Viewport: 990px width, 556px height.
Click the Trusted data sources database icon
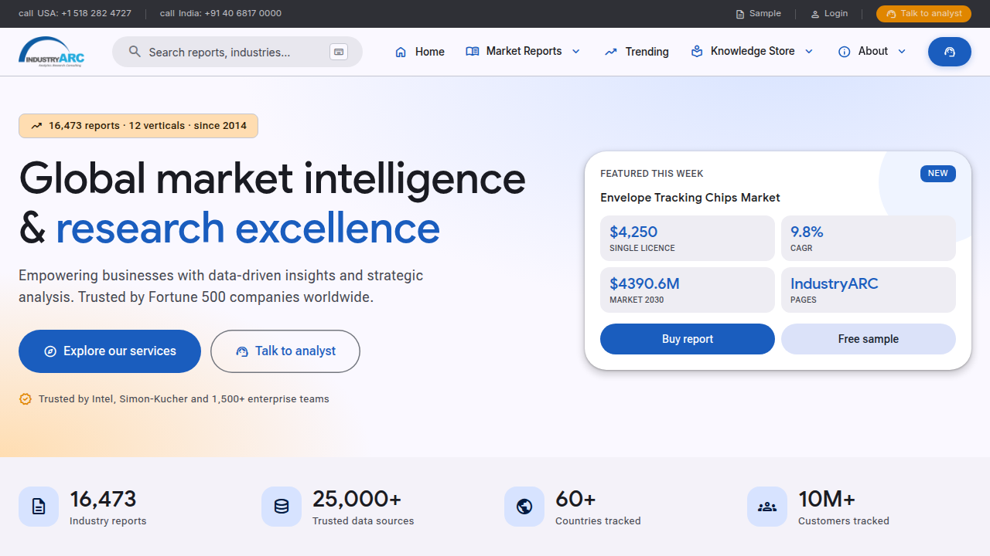282,507
